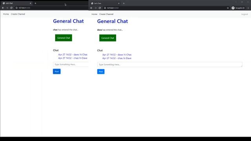Click address bar URL in right window
Screen dimensions: 251x141
pyautogui.click(x=113, y=8)
